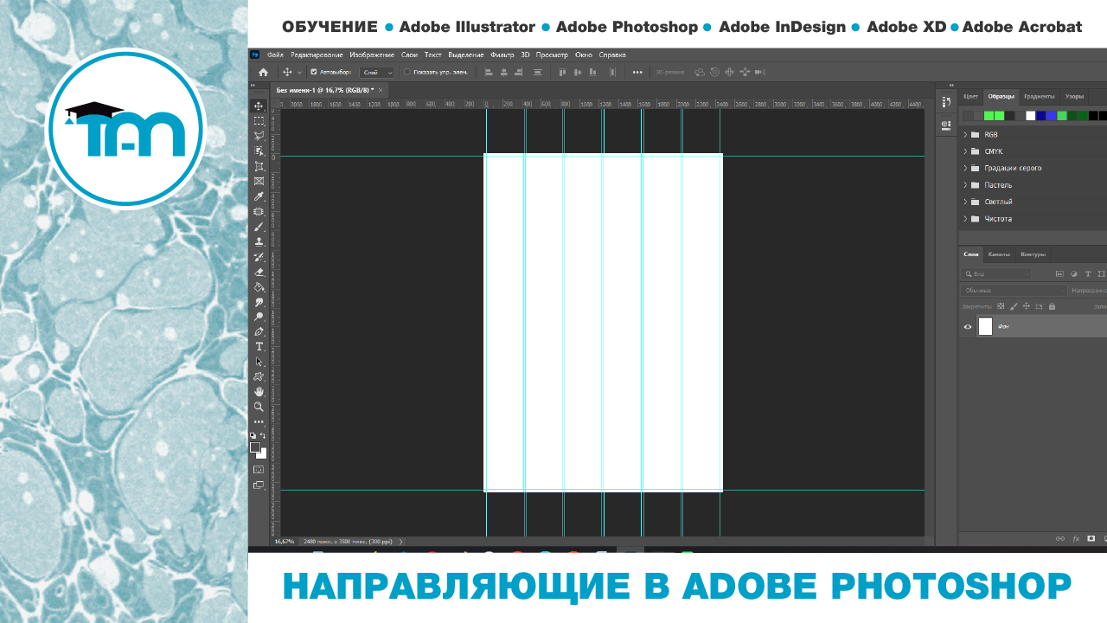Image resolution: width=1107 pixels, height=623 pixels.
Task: Click the zoom level field 16,67%
Action: 284,541
